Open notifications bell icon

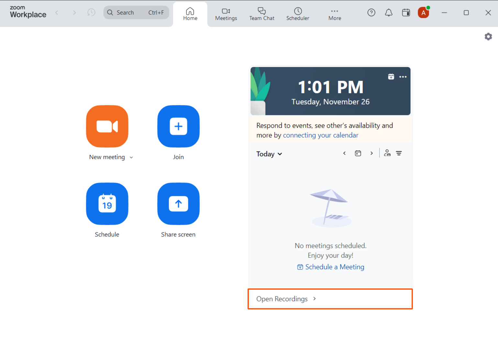point(389,13)
